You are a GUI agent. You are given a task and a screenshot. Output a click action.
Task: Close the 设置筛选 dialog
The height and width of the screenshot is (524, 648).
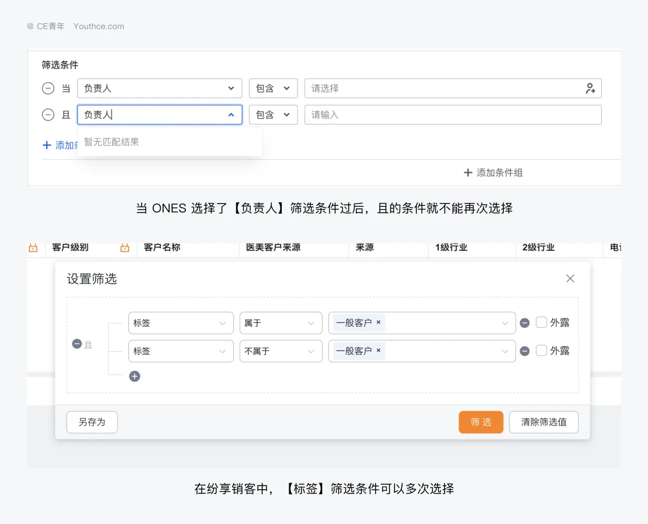click(x=570, y=278)
